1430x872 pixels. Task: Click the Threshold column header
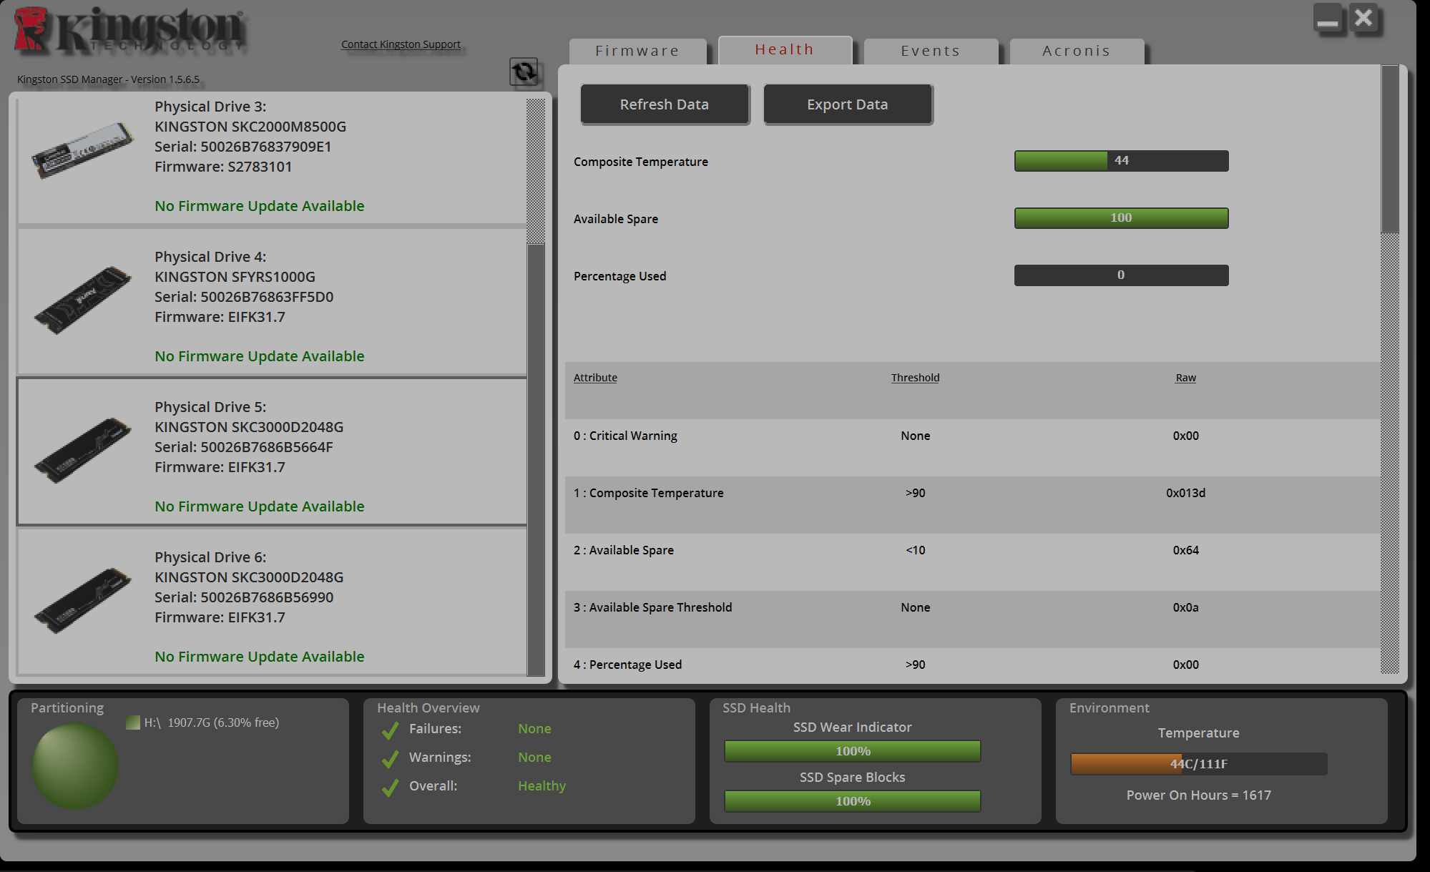coord(916,378)
